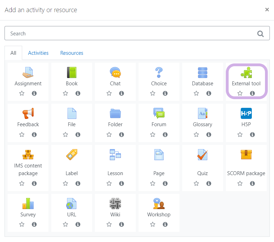Switch to the Activities tab
This screenshot has height=242, width=274.
[x=38, y=53]
